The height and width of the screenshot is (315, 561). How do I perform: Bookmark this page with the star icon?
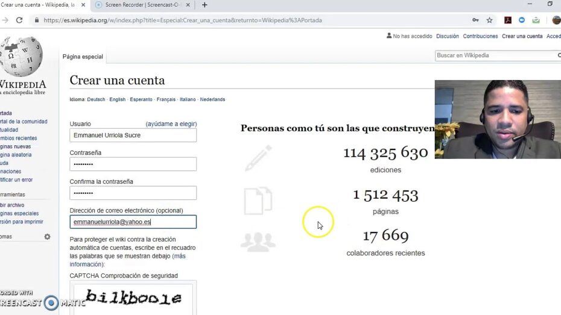click(489, 20)
